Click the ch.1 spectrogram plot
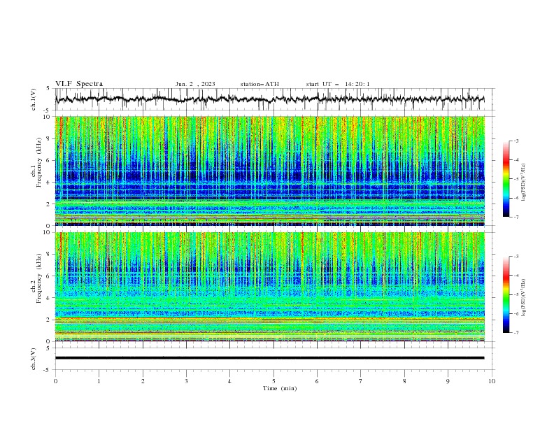 (x=269, y=171)
